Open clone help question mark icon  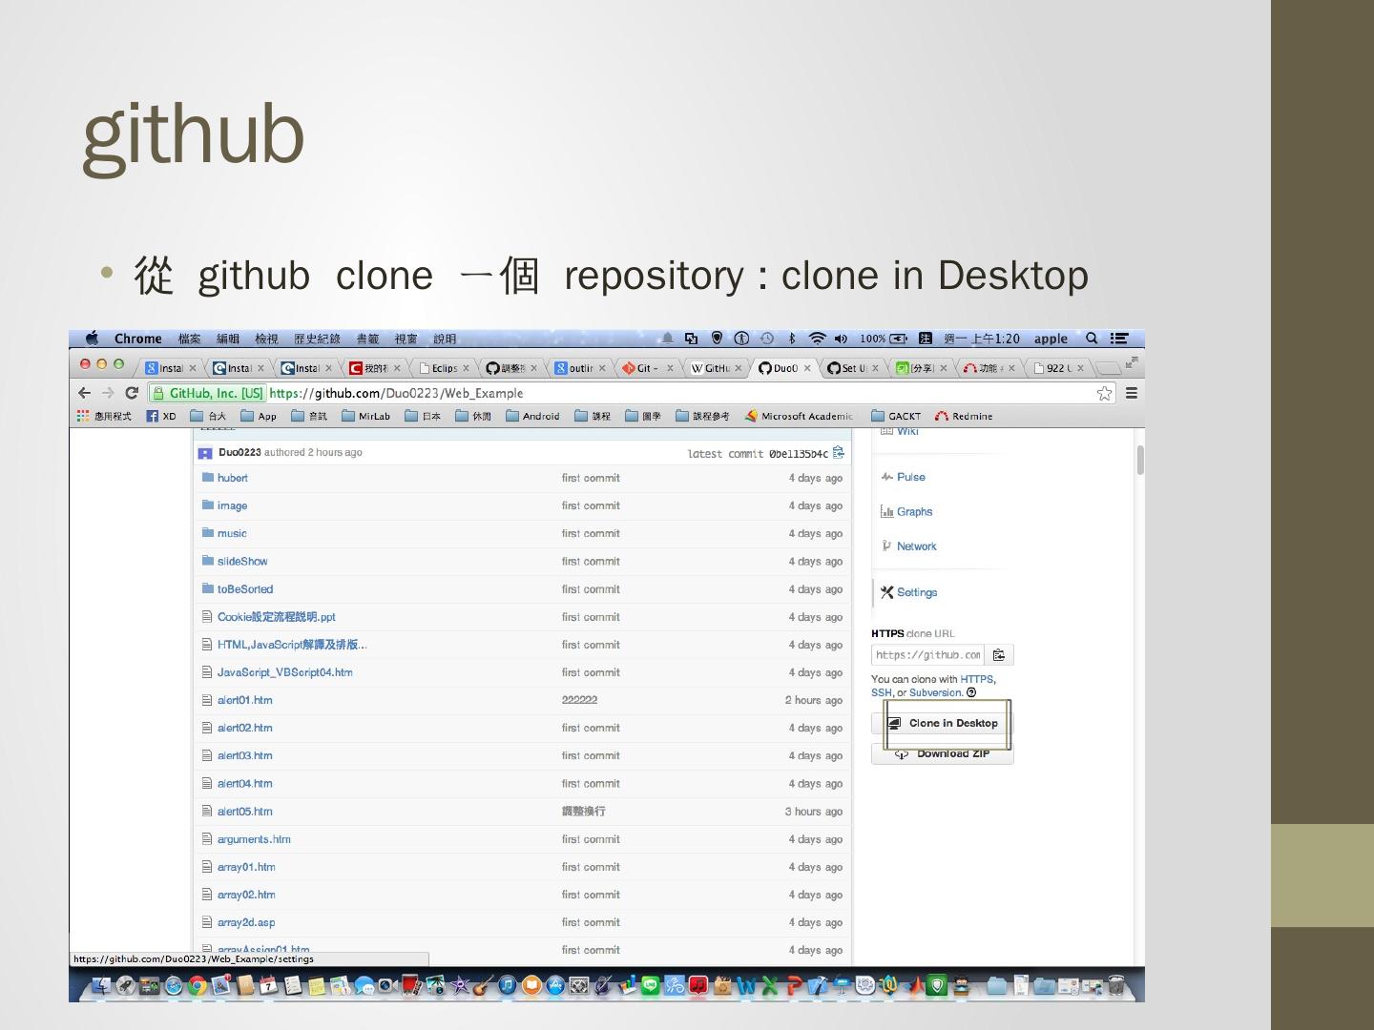[x=971, y=692]
